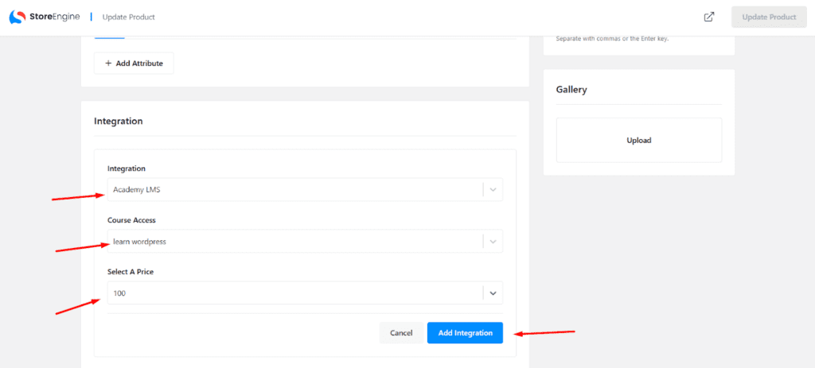The height and width of the screenshot is (368, 815).
Task: Expand the Course Access dropdown chevron
Action: coord(493,242)
